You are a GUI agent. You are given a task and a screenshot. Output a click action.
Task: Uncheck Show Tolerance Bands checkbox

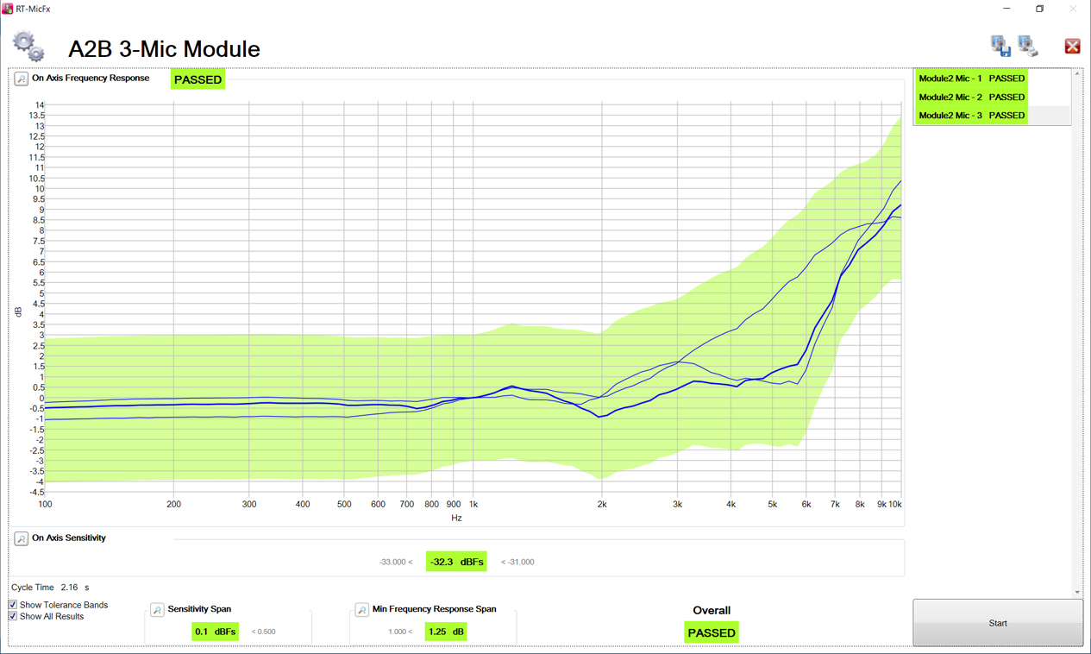(13, 605)
